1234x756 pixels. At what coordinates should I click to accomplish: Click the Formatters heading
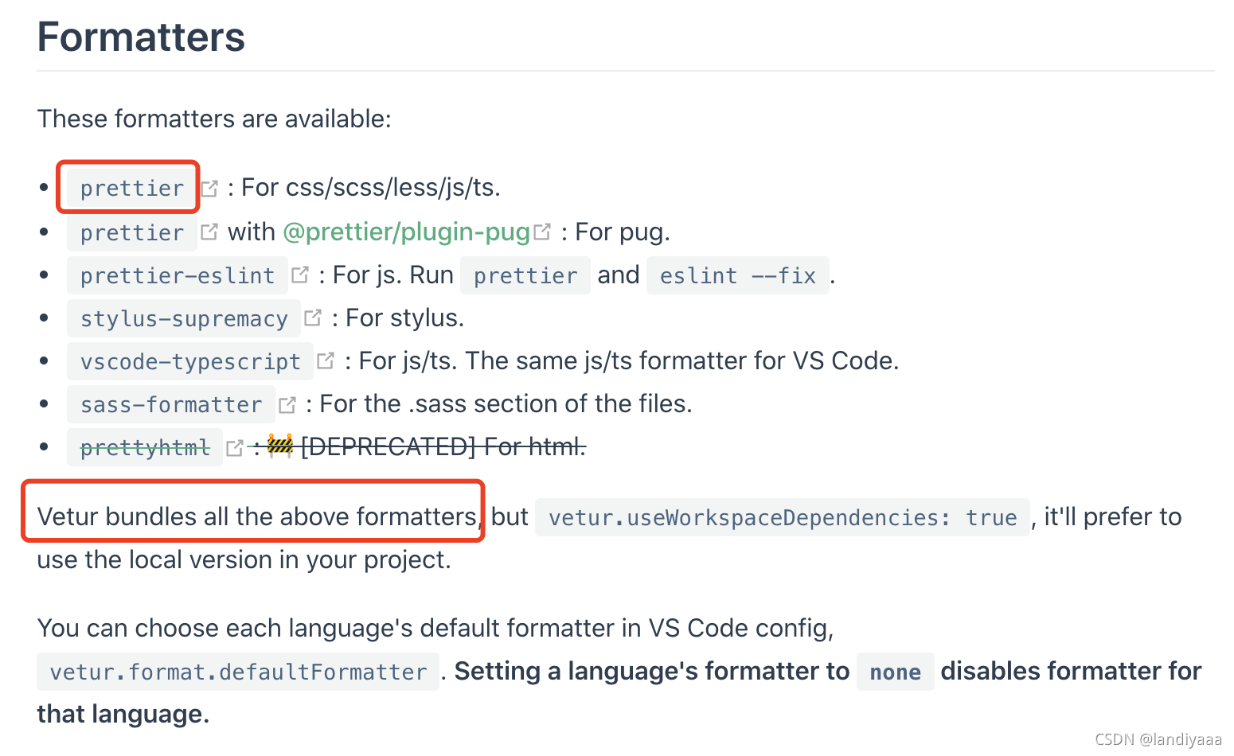point(141,37)
